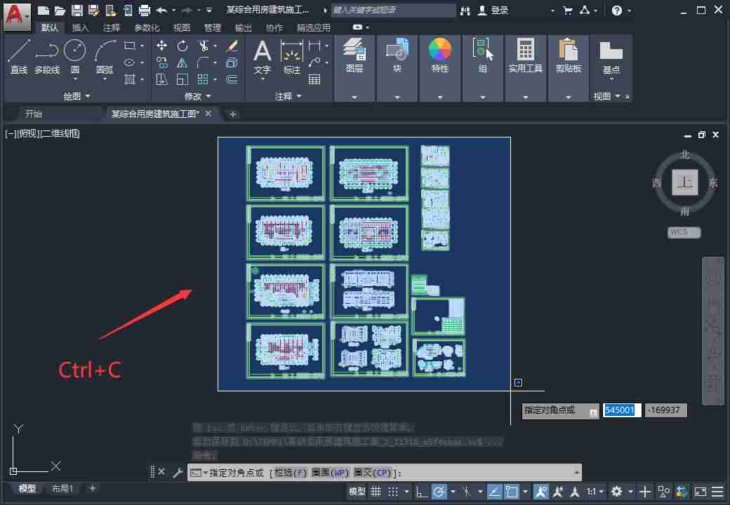Click the Dimension (标注) tool
This screenshot has width=730, height=505.
point(292,57)
